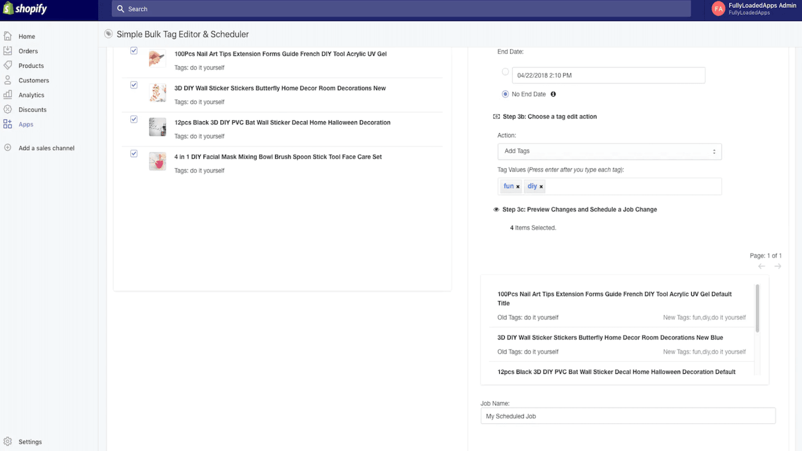802x451 pixels.
Task: Open the Apps menu item
Action: point(26,124)
